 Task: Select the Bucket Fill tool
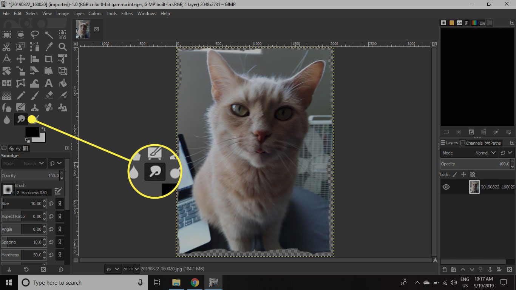[x=63, y=83]
